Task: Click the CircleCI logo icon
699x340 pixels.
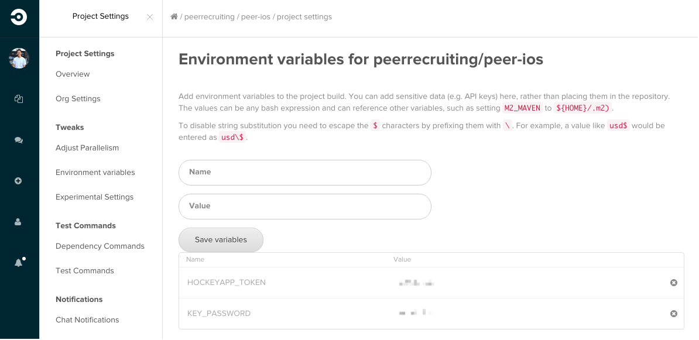Action: (19, 18)
